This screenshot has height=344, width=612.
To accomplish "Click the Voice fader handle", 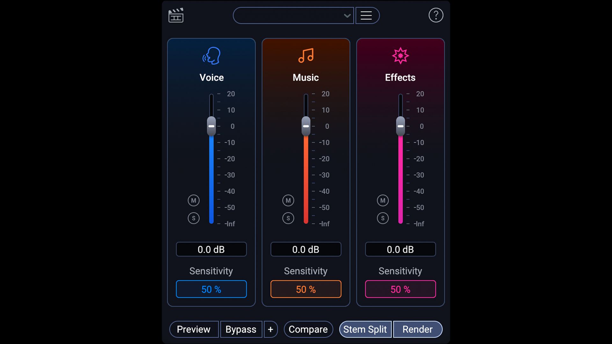I will (x=211, y=126).
